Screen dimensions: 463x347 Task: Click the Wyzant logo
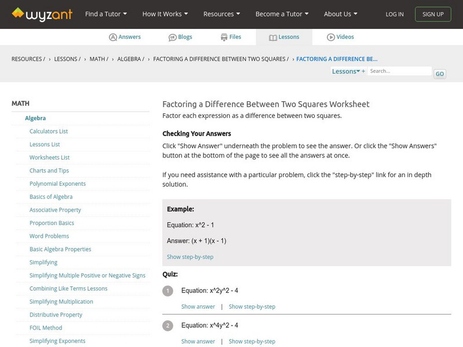(42, 14)
